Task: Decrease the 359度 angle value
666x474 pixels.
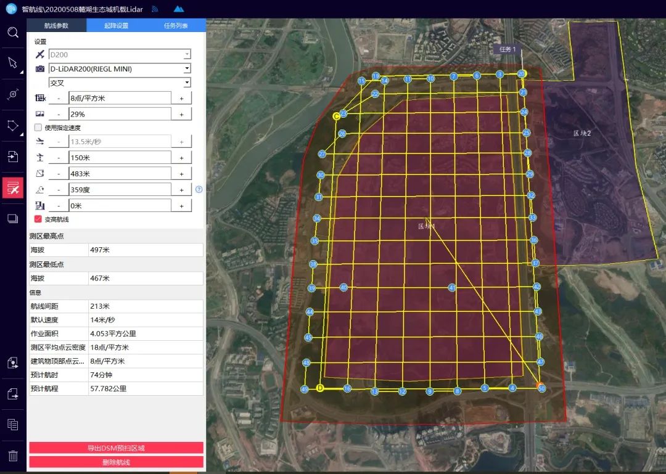Action: coord(59,190)
